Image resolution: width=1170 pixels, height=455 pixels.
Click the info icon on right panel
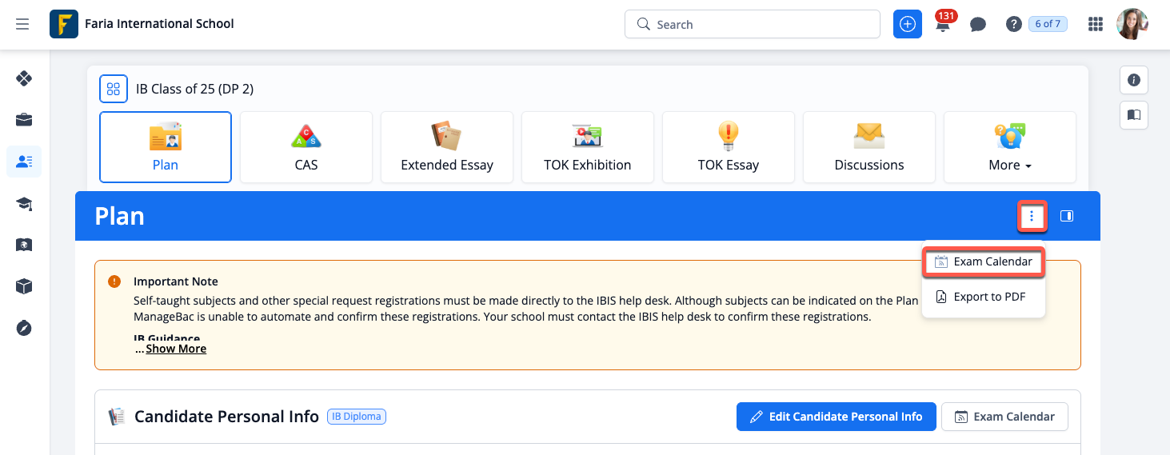click(x=1133, y=80)
